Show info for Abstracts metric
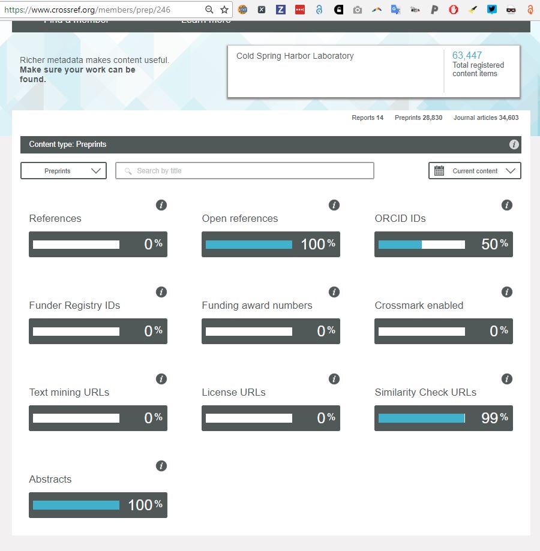The width and height of the screenshot is (540, 551). [x=161, y=466]
